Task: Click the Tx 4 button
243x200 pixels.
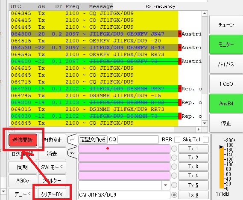Action: coord(193,176)
